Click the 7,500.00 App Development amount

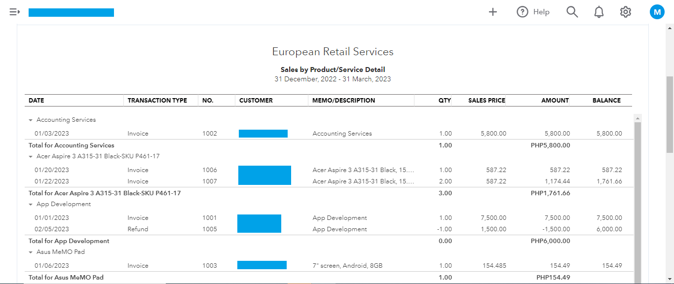[557, 218]
